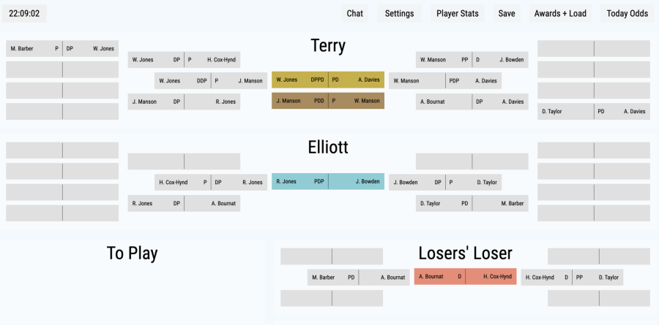This screenshot has height=325, width=659.
Task: Click match M. Barber vs W. Jones
Action: pyautogui.click(x=62, y=49)
